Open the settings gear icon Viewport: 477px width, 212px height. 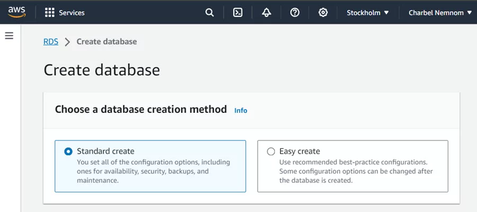[x=323, y=13]
